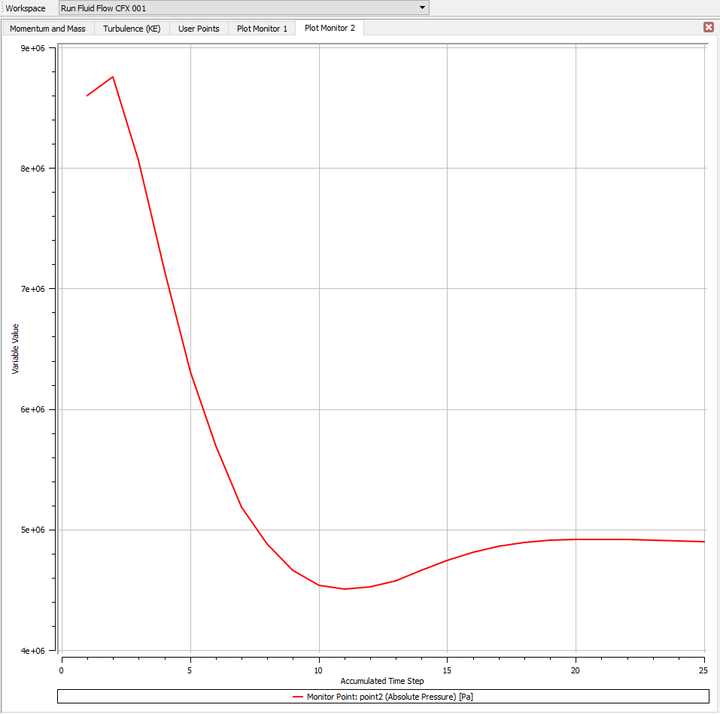Screen dimensions: 720x714
Task: Click the 4e+06 y-axis tick label
Action: [34, 651]
